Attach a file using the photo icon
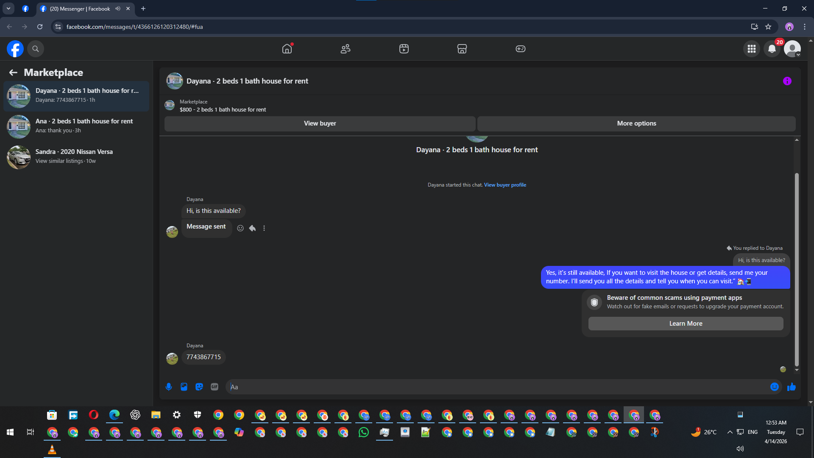Viewport: 814px width, 458px height. coord(184,387)
